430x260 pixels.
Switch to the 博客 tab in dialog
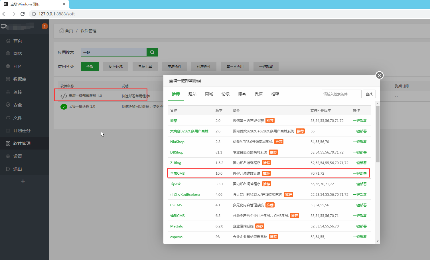(242, 94)
